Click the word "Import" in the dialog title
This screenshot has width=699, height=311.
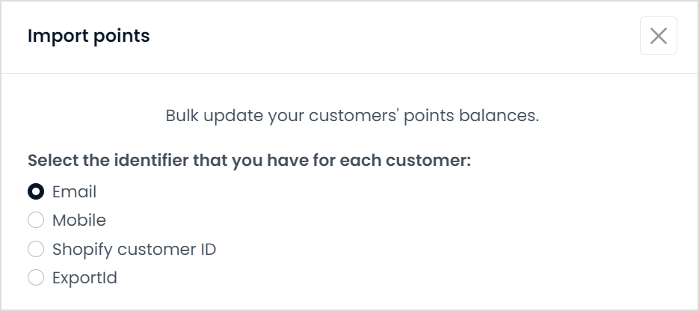click(x=58, y=36)
